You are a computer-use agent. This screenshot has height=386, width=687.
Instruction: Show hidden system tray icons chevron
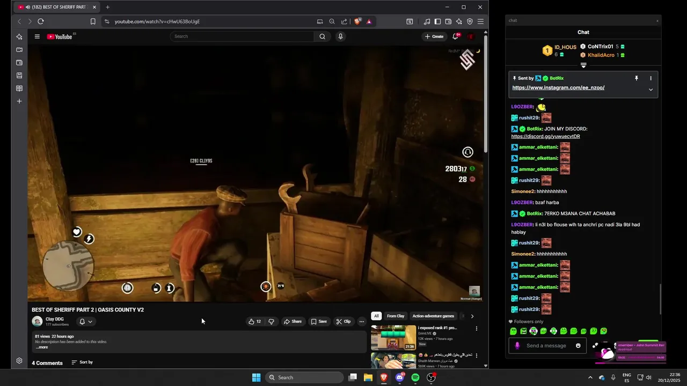click(x=590, y=377)
